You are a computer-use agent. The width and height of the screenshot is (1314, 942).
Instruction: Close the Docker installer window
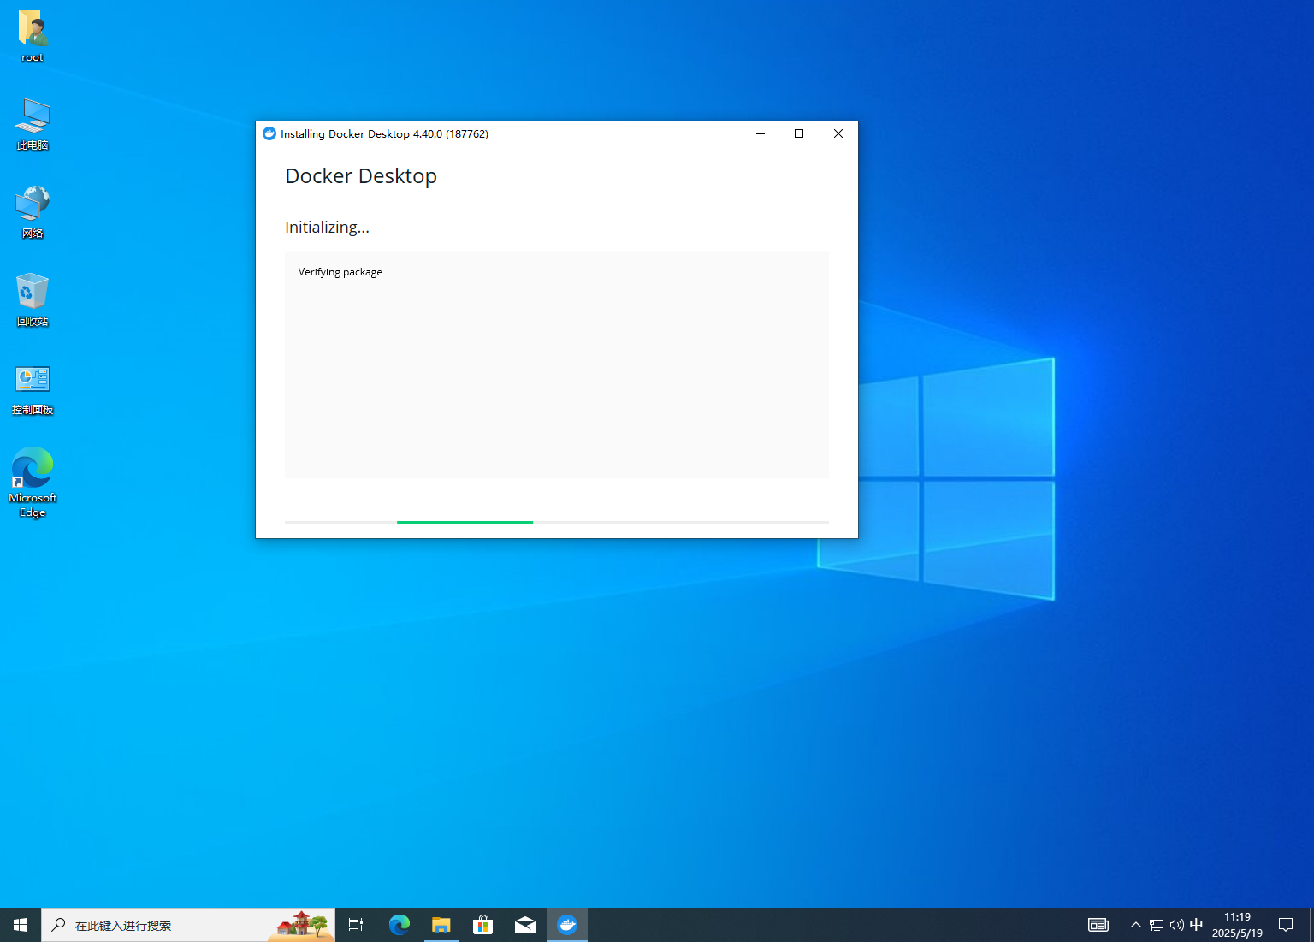[x=838, y=133]
